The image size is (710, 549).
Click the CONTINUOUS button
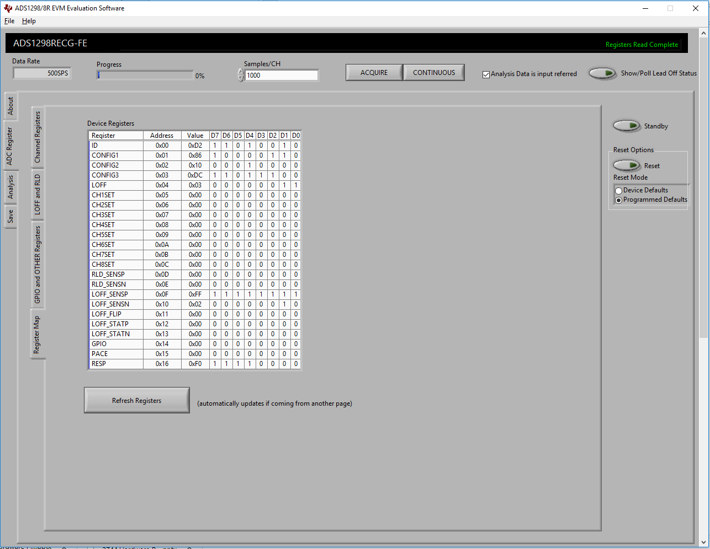(434, 73)
